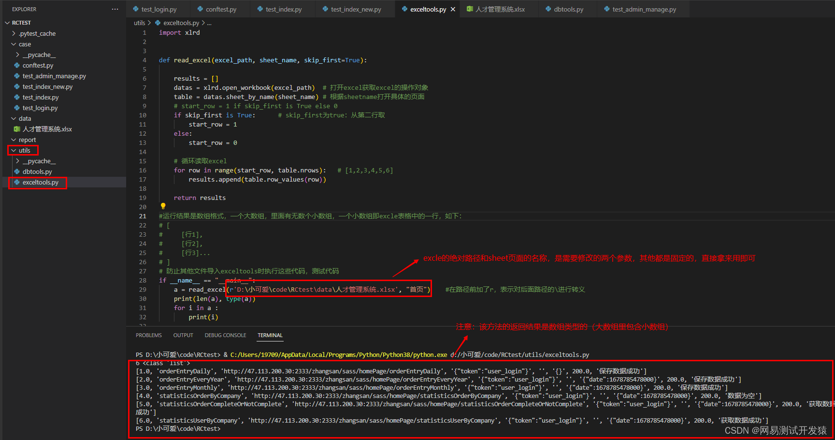Expand the .pytest_cache folder
835x440 pixels.
point(14,33)
